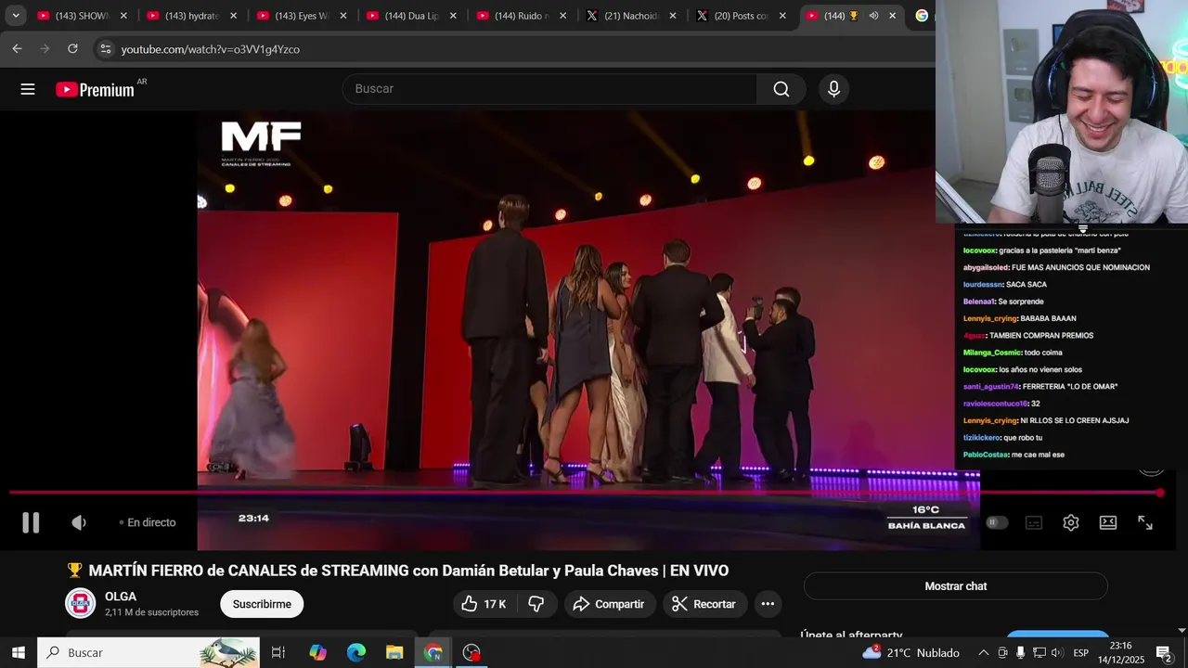Jump to live with En directo
Image resolution: width=1188 pixels, height=668 pixels.
point(148,522)
